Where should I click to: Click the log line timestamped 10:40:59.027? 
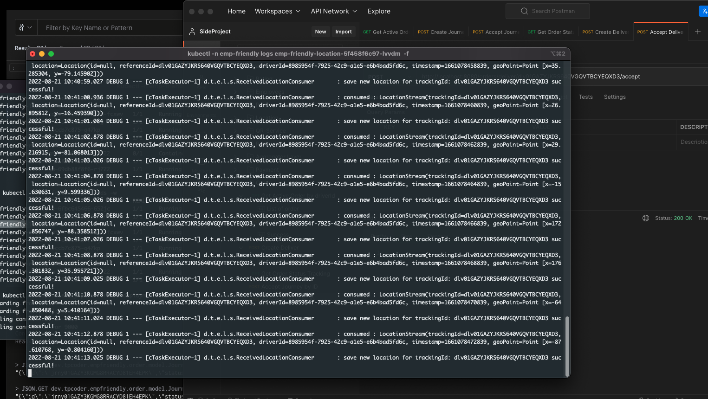click(295, 85)
